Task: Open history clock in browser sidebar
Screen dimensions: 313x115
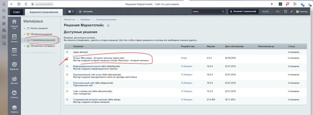Action: pyautogui.click(x=4, y=11)
